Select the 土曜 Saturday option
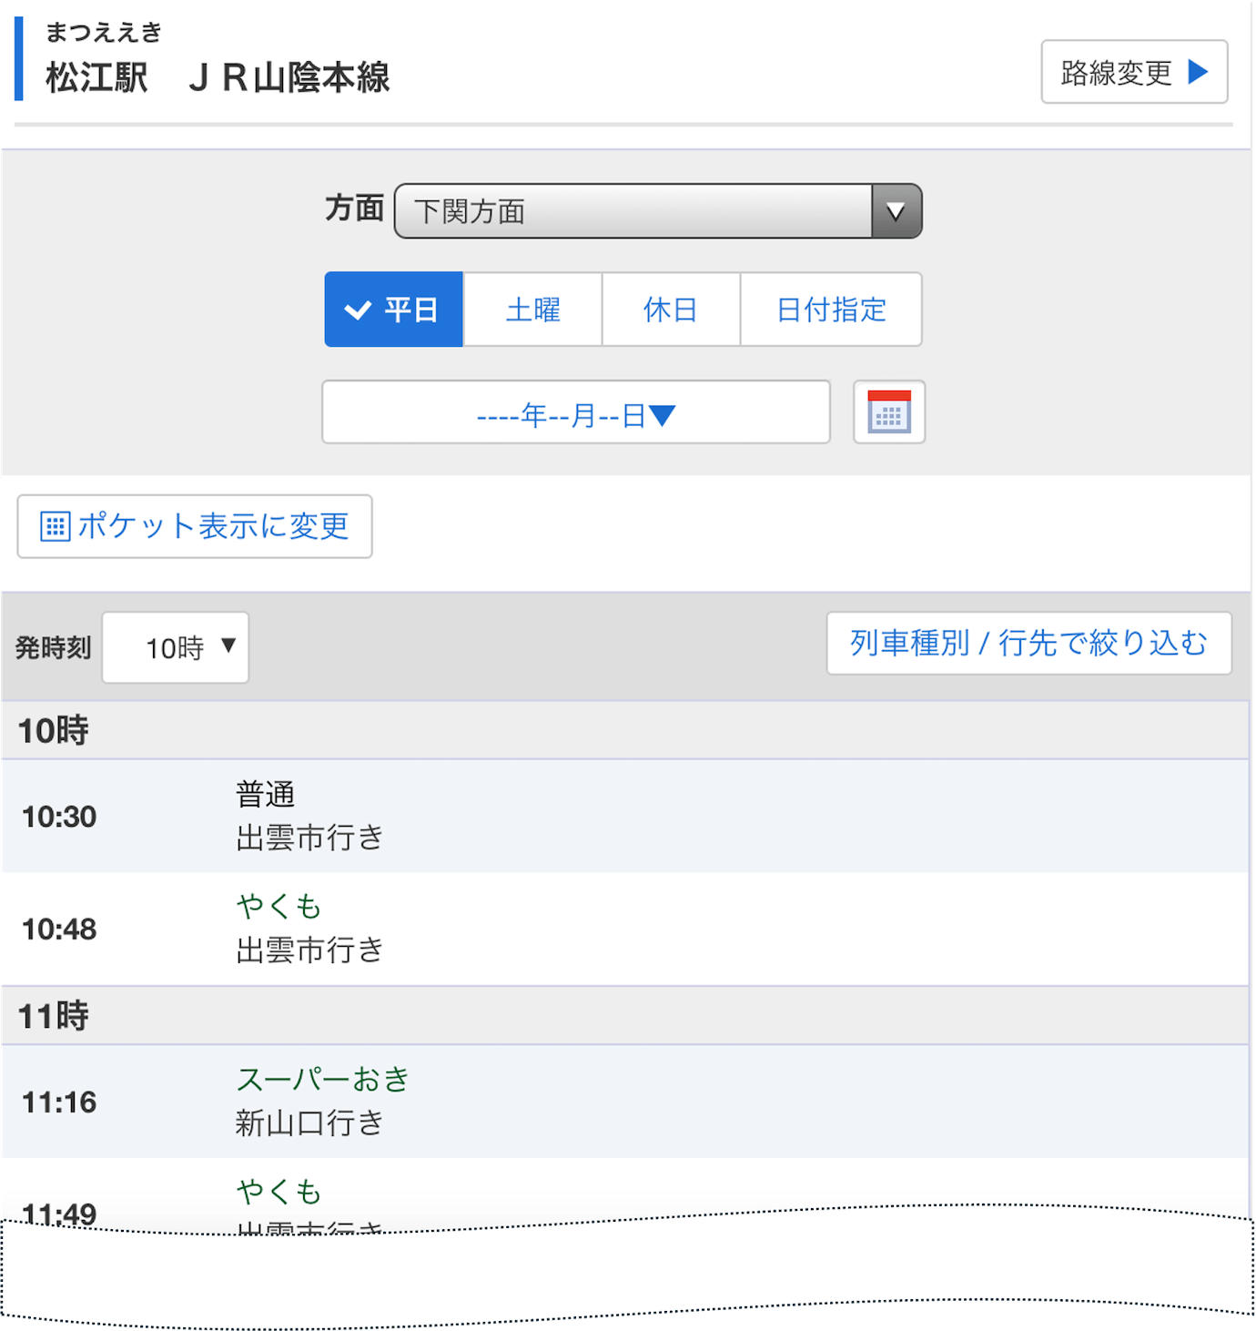 pyautogui.click(x=532, y=309)
